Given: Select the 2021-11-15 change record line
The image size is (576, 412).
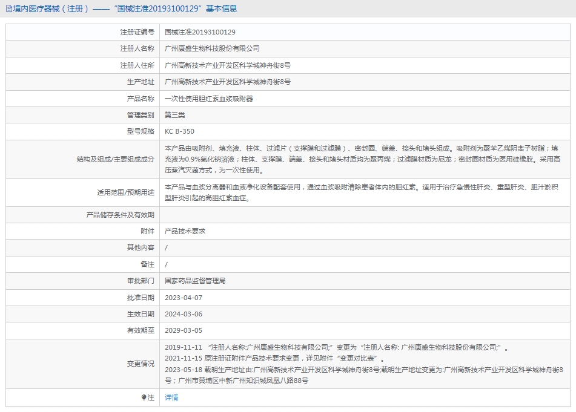Looking at the screenshot, I should point(274,358).
